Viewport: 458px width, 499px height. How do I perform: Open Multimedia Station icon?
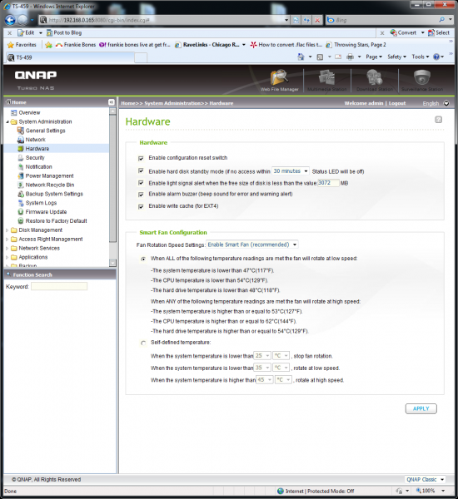[326, 78]
